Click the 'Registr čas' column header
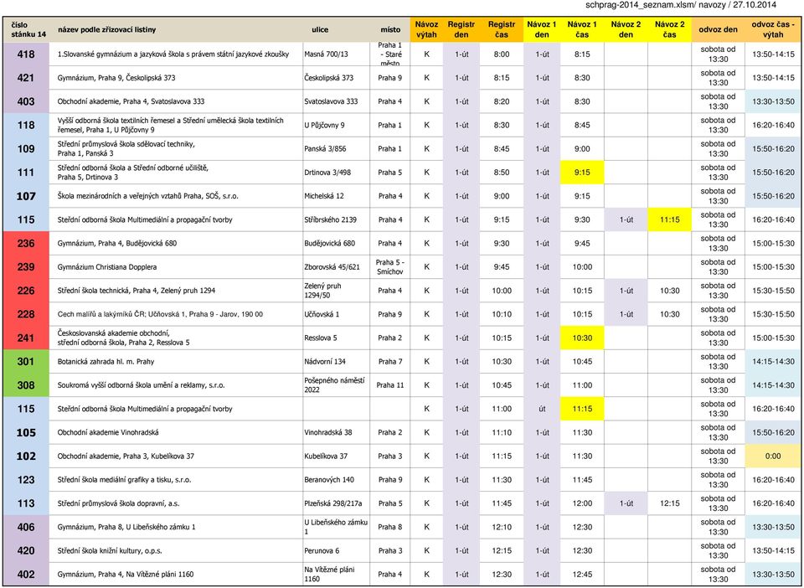 point(502,29)
